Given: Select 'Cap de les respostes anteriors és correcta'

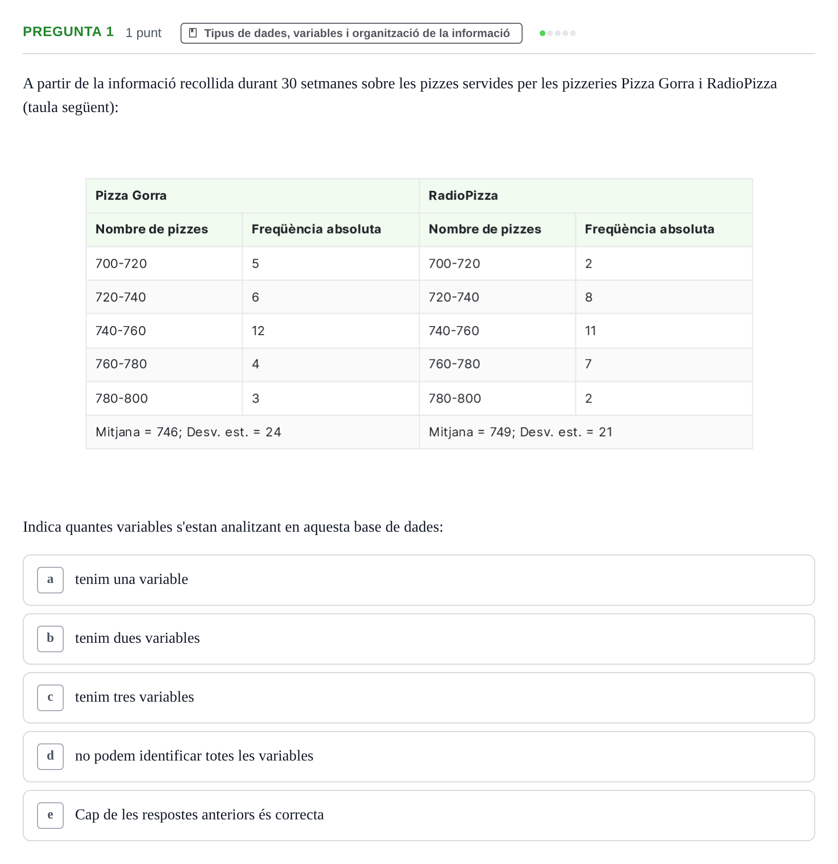Looking at the screenshot, I should pyautogui.click(x=419, y=816).
